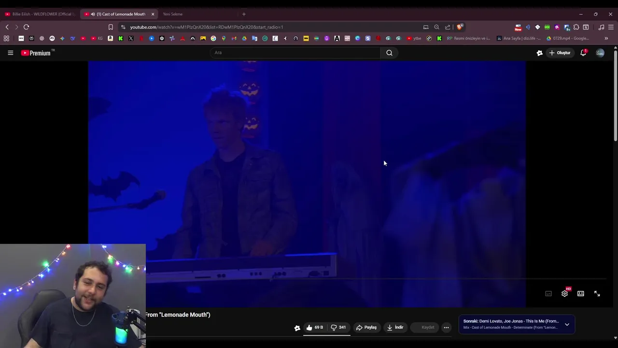Screen dimensions: 618x348
Task: Click the zoom magnifier in address bar
Action: (x=436, y=27)
